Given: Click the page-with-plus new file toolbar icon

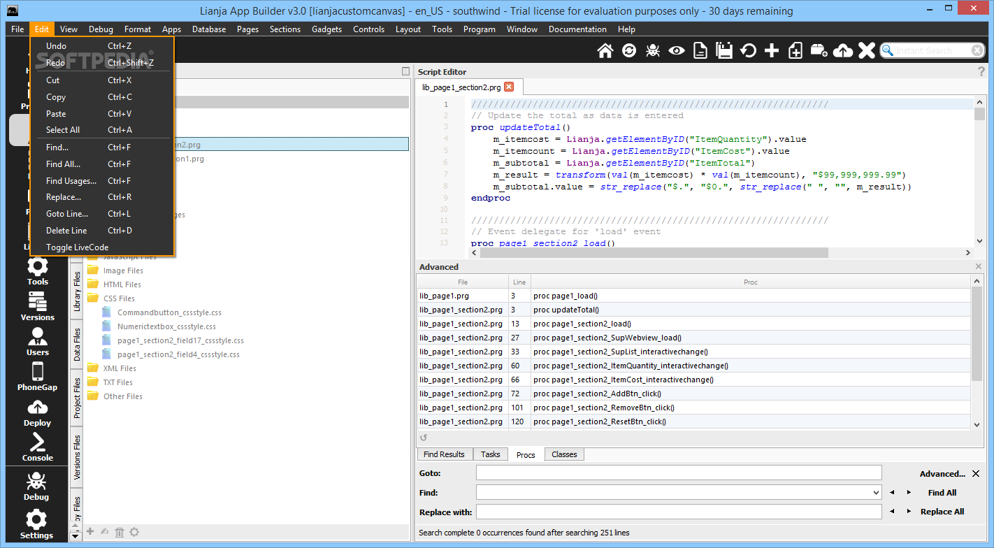Looking at the screenshot, I should pos(795,50).
